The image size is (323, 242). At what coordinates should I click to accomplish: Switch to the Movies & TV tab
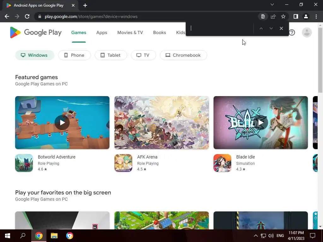(x=130, y=32)
